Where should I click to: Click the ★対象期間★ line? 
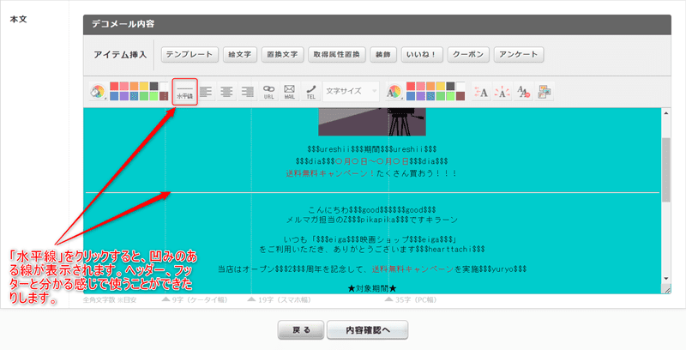(372, 288)
